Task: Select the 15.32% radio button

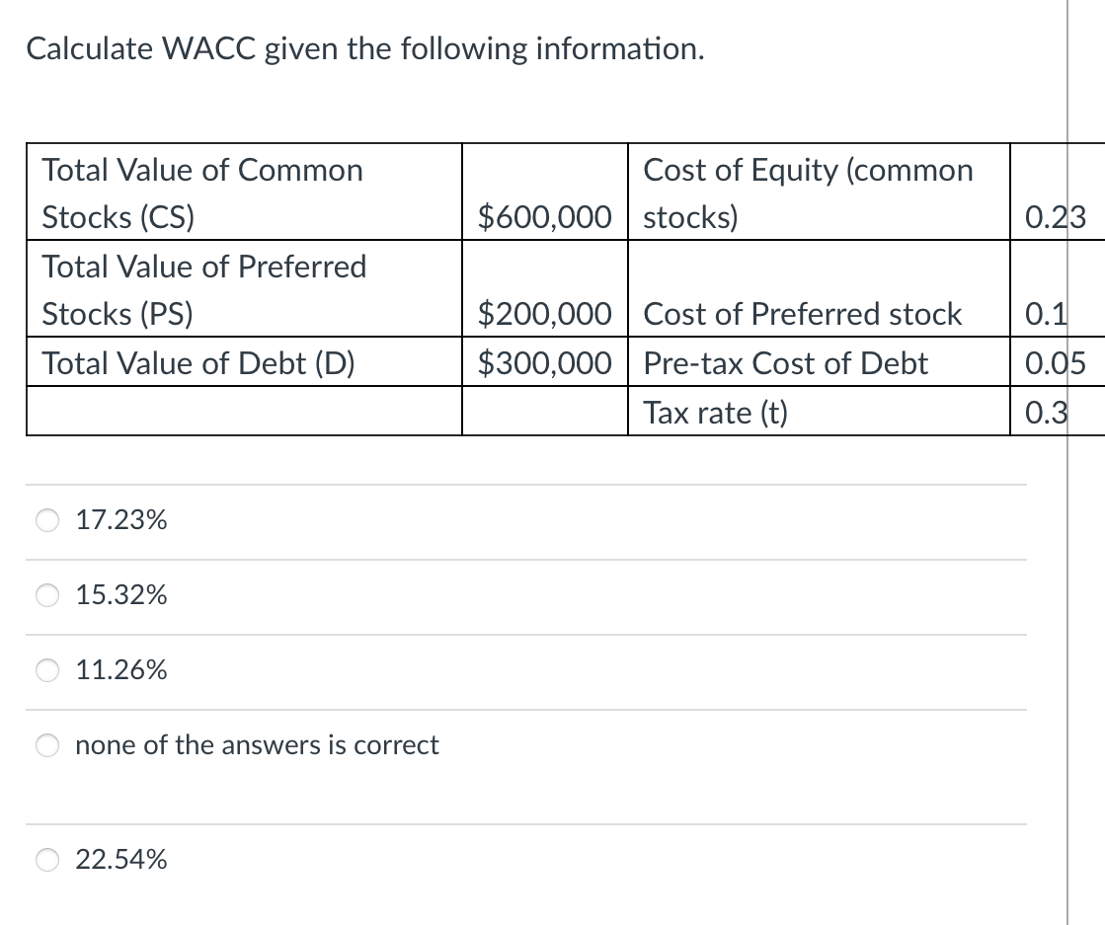Action: [46, 595]
